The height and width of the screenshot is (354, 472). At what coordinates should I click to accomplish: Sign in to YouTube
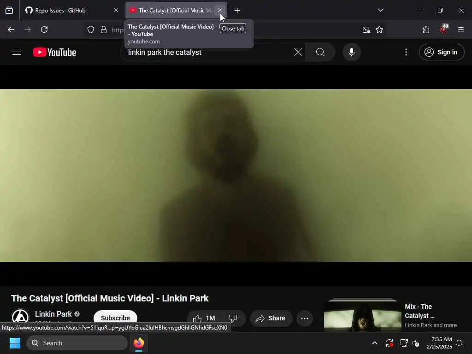pos(441,52)
